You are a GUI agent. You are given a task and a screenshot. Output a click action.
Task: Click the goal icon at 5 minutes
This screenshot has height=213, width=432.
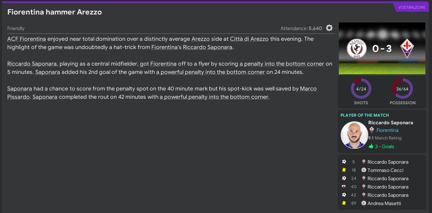344,162
